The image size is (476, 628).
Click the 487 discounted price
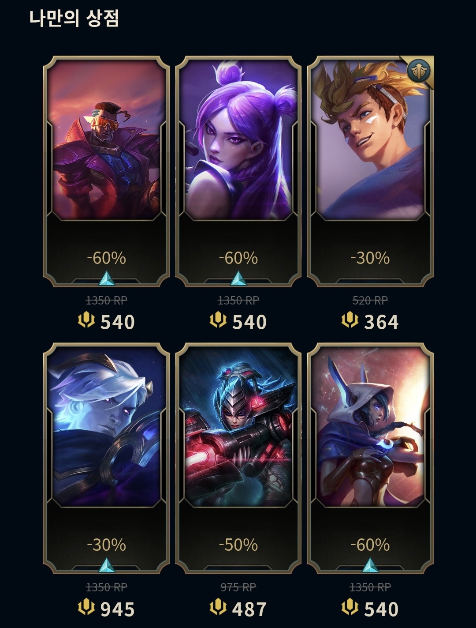pyautogui.click(x=249, y=609)
